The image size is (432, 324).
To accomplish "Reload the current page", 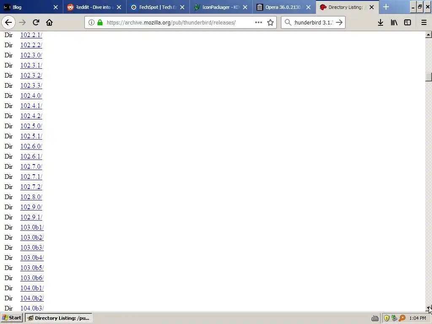I will (36, 22).
